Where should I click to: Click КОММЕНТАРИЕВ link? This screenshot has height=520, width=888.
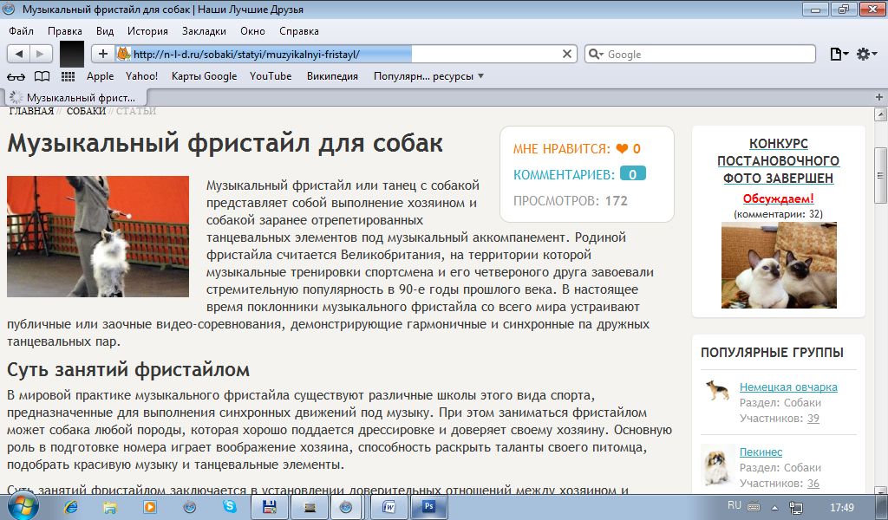click(564, 175)
